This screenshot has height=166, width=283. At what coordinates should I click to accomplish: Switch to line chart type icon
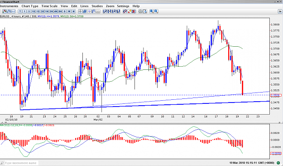(14, 11)
